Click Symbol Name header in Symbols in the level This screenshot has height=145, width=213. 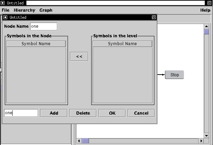(x=122, y=44)
